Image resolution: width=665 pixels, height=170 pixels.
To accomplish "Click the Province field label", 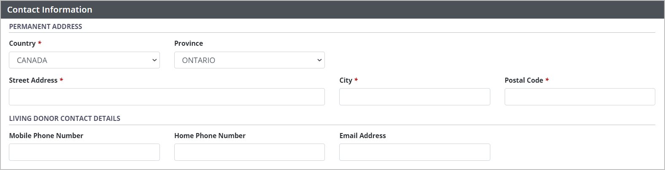I will [x=189, y=43].
